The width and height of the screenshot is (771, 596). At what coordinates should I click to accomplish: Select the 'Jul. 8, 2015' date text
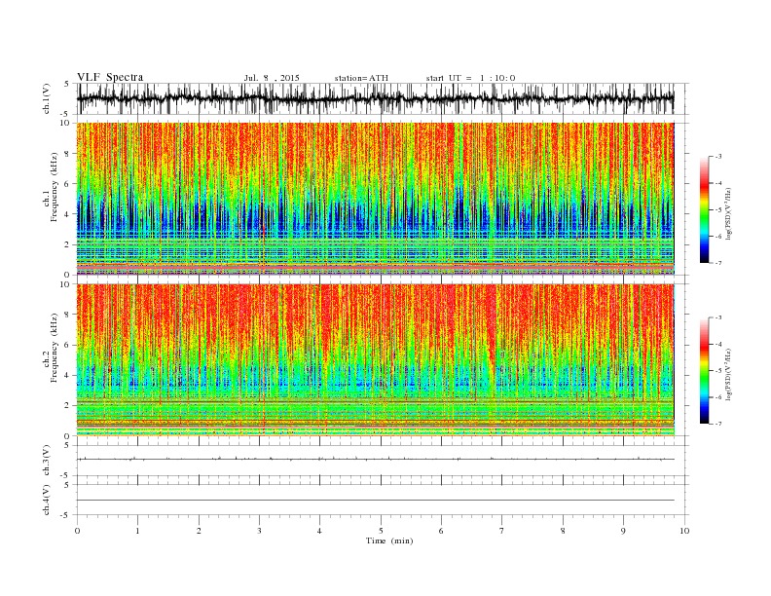coord(272,78)
